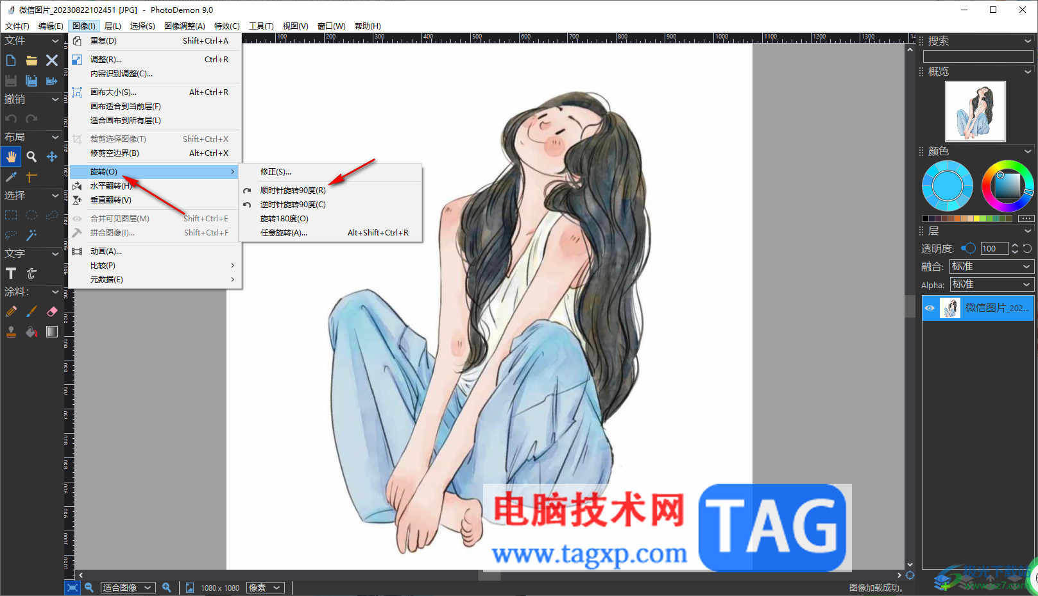Select the Gradient tool
Screen dimensions: 1038x596
52,332
